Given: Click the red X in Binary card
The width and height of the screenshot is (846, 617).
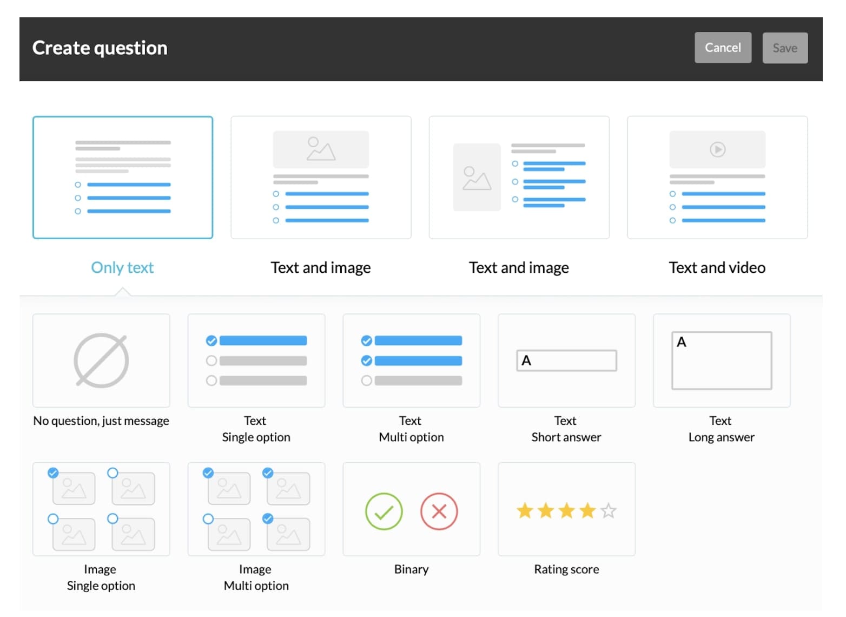Looking at the screenshot, I should pos(439,511).
